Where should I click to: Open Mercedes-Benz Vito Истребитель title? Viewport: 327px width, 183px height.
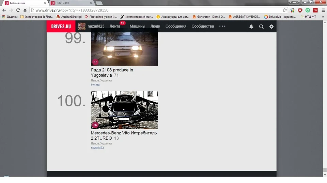(x=124, y=135)
